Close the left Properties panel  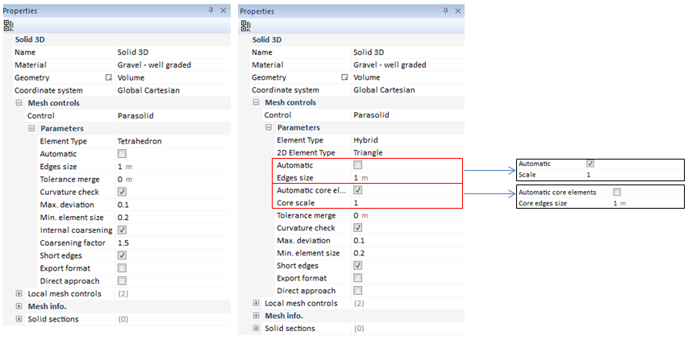(x=223, y=10)
